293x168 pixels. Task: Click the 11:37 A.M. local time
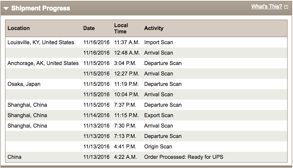[127, 43]
